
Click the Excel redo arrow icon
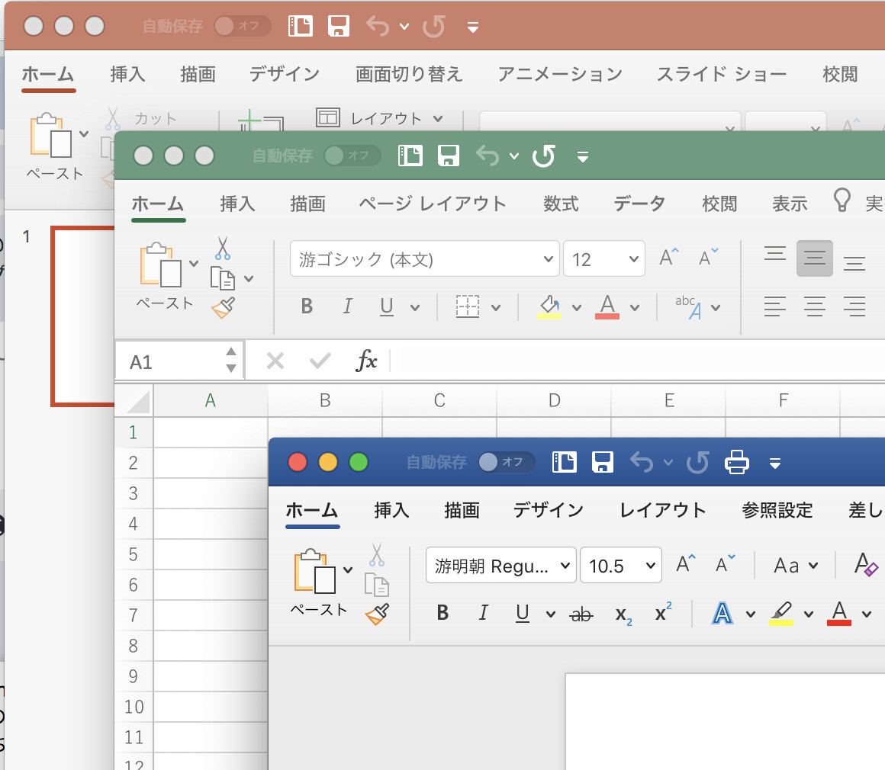click(543, 156)
